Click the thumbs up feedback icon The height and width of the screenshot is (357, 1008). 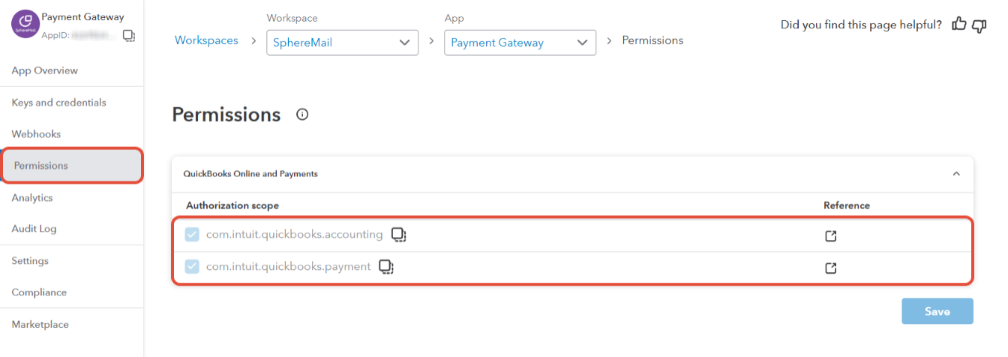pyautogui.click(x=959, y=25)
